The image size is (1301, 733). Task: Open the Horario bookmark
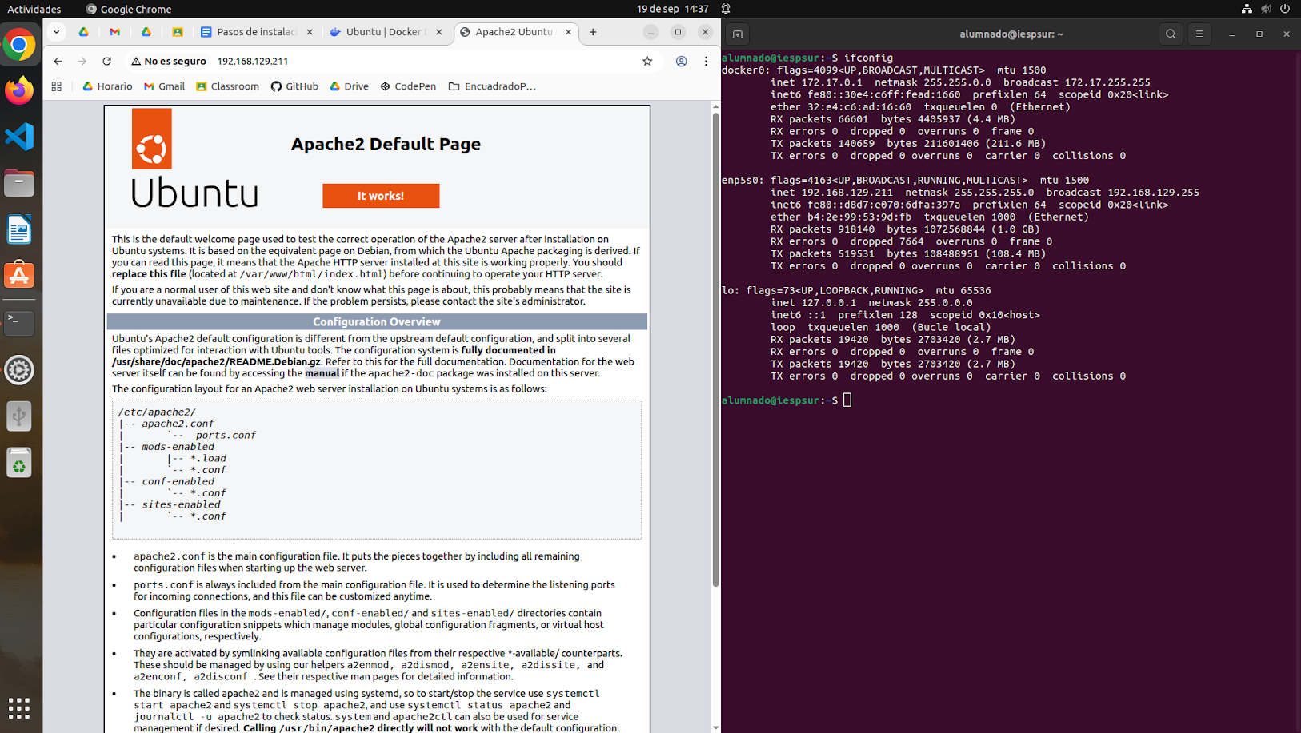pyautogui.click(x=107, y=86)
